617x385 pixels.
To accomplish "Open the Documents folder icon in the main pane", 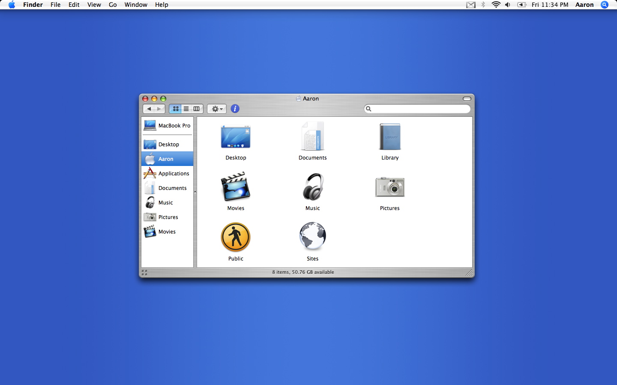I will pos(313,136).
